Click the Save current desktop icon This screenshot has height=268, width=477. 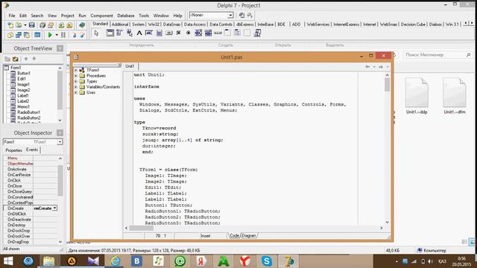241,15
